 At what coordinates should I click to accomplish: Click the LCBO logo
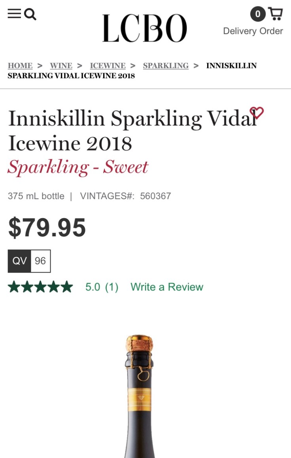(x=145, y=28)
